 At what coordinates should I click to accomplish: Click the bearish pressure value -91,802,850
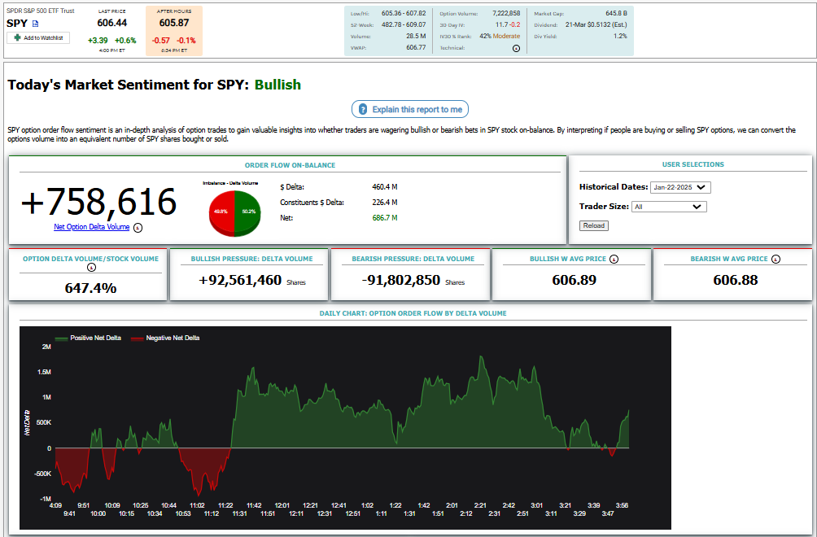pyautogui.click(x=401, y=280)
